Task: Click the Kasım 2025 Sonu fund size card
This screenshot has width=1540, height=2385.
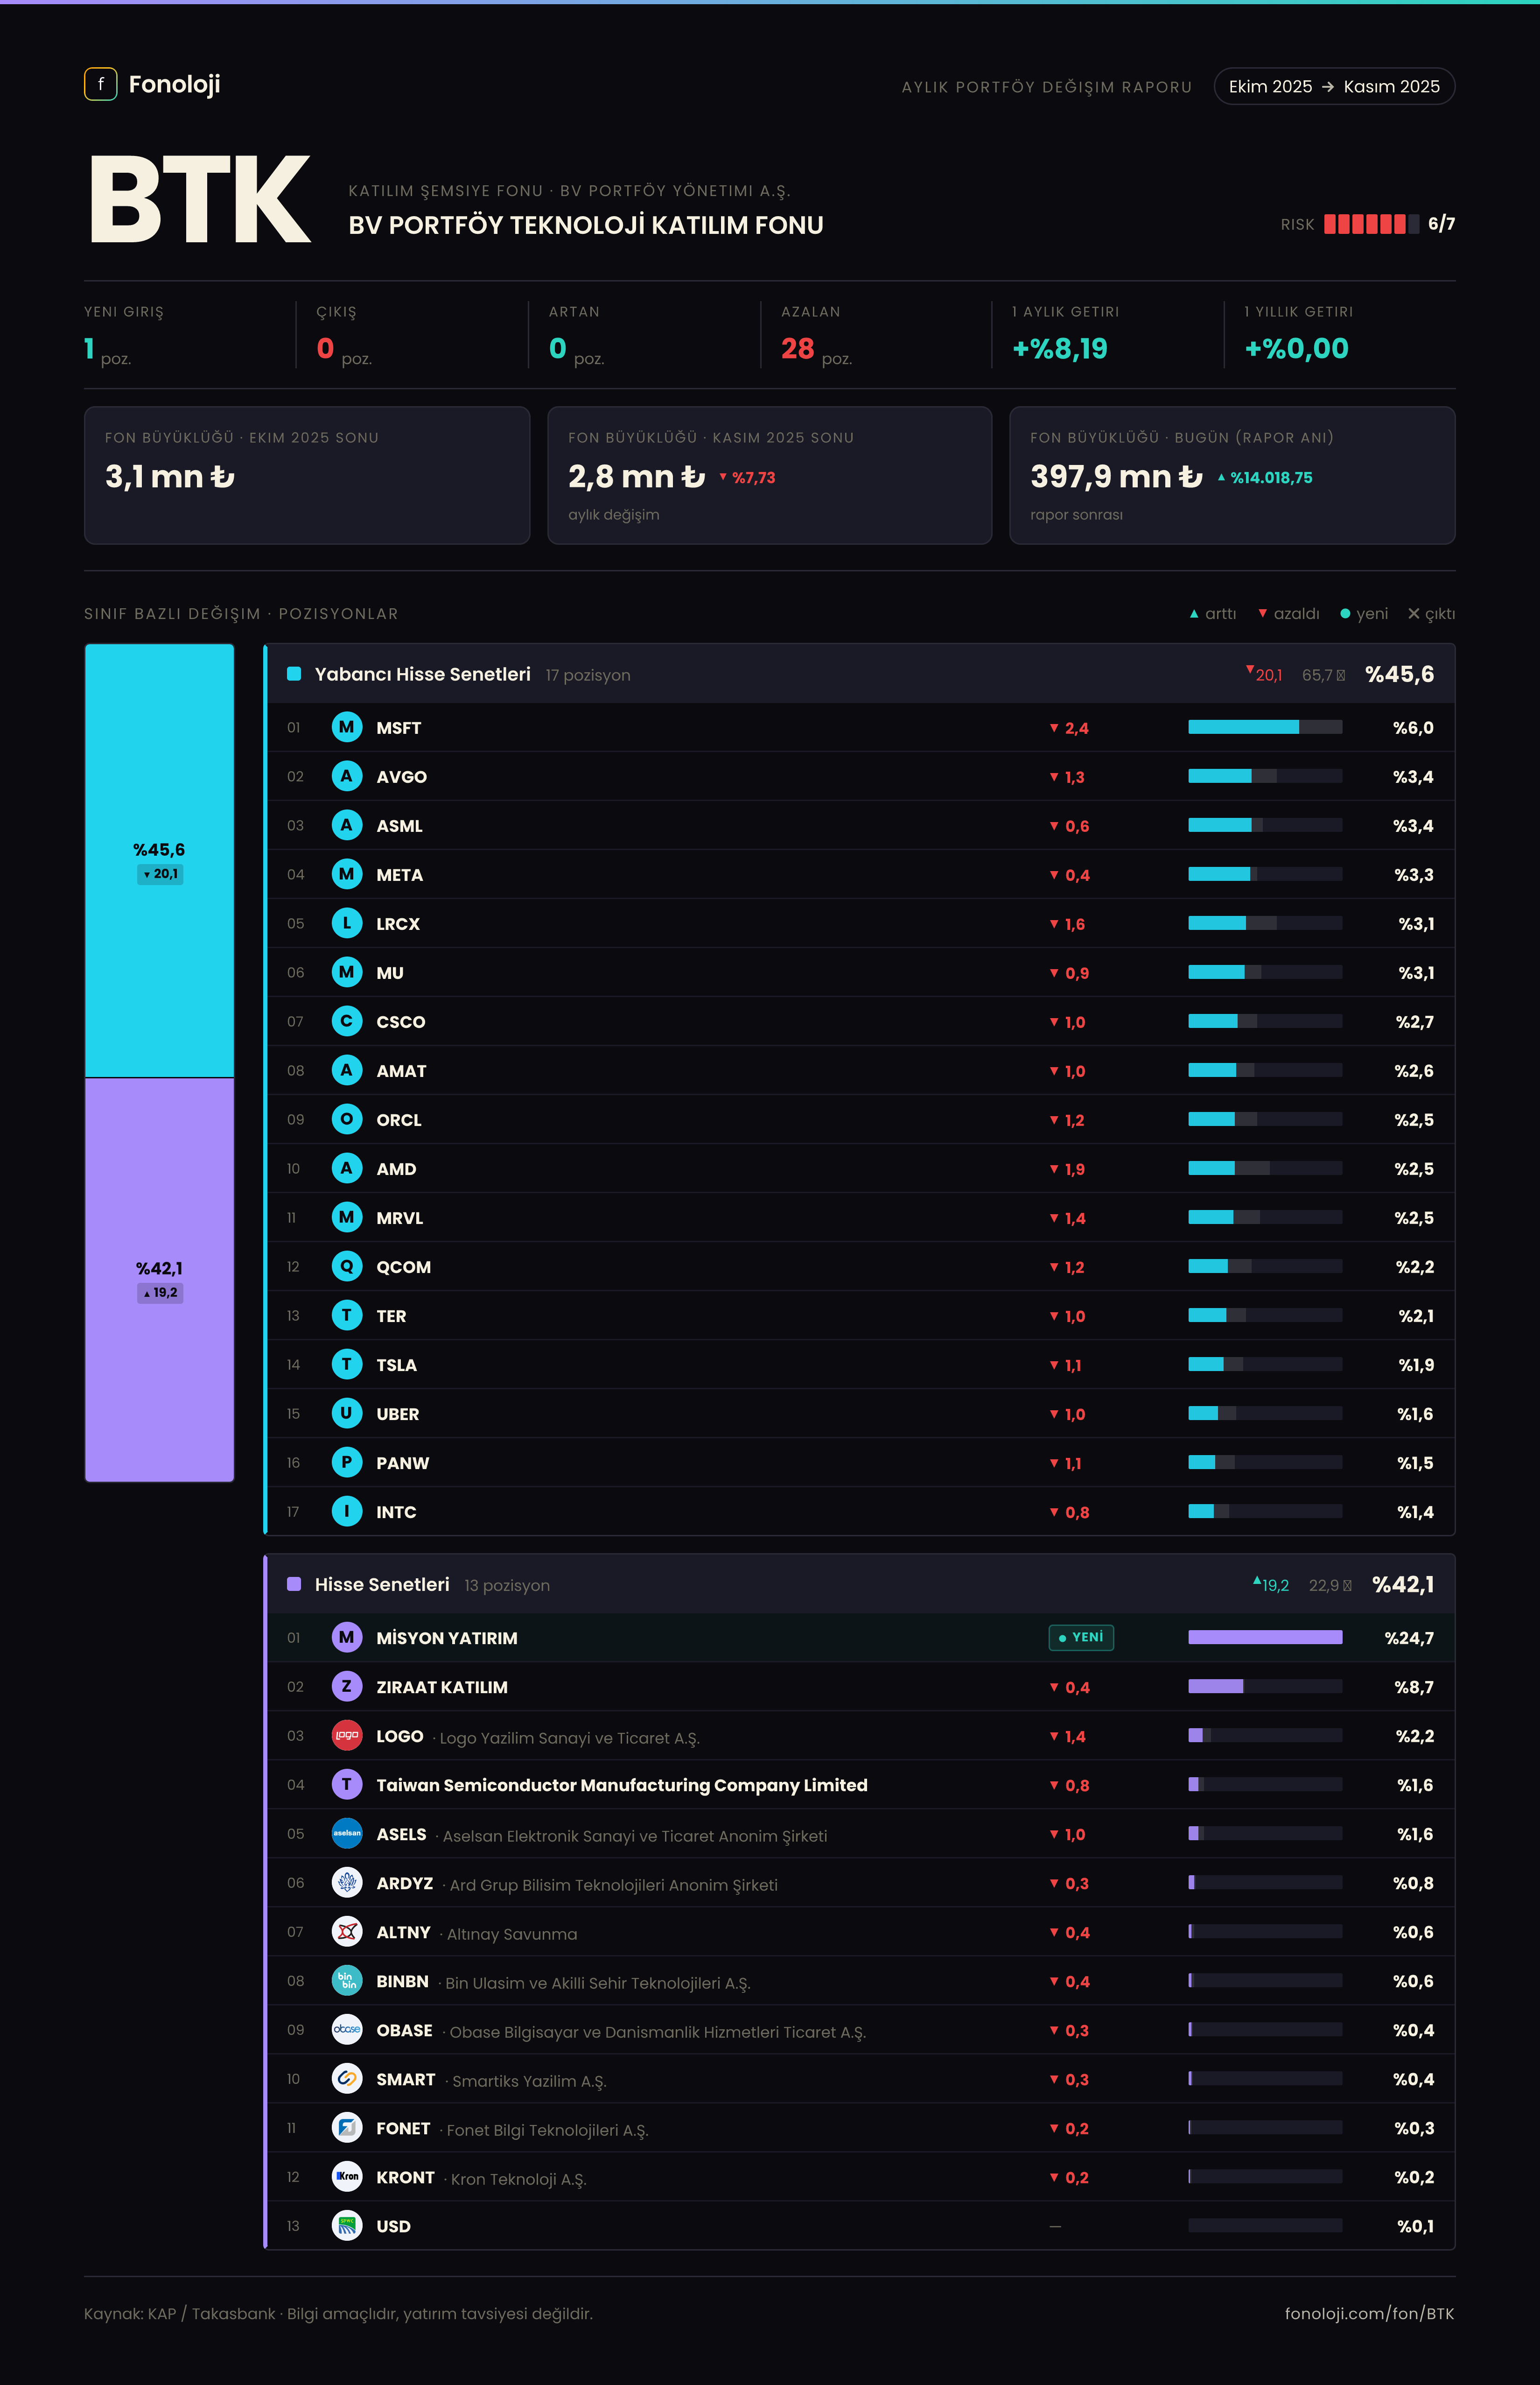Action: 770,475
